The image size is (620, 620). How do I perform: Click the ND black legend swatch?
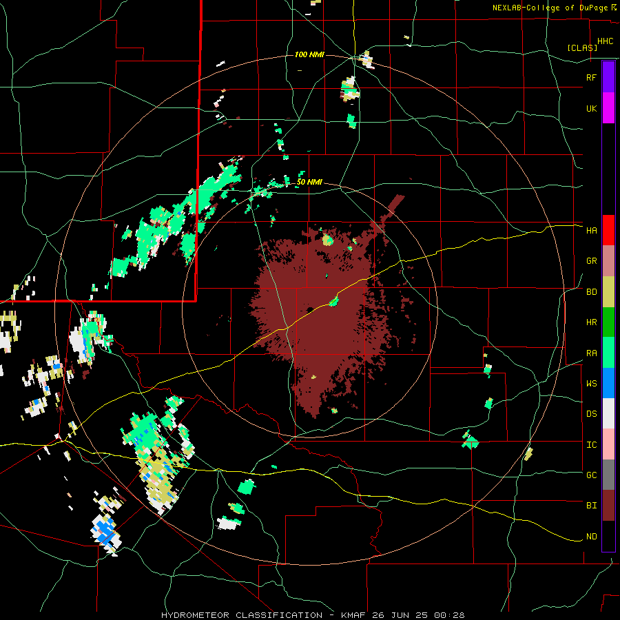click(x=608, y=536)
